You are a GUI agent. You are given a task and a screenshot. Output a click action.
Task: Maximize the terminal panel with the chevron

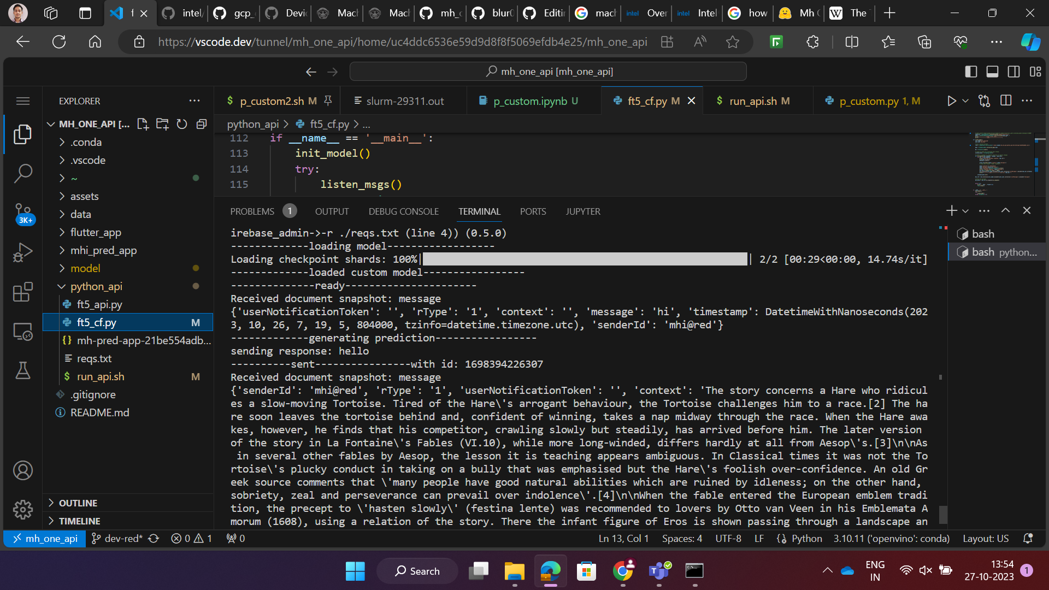pyautogui.click(x=1005, y=210)
